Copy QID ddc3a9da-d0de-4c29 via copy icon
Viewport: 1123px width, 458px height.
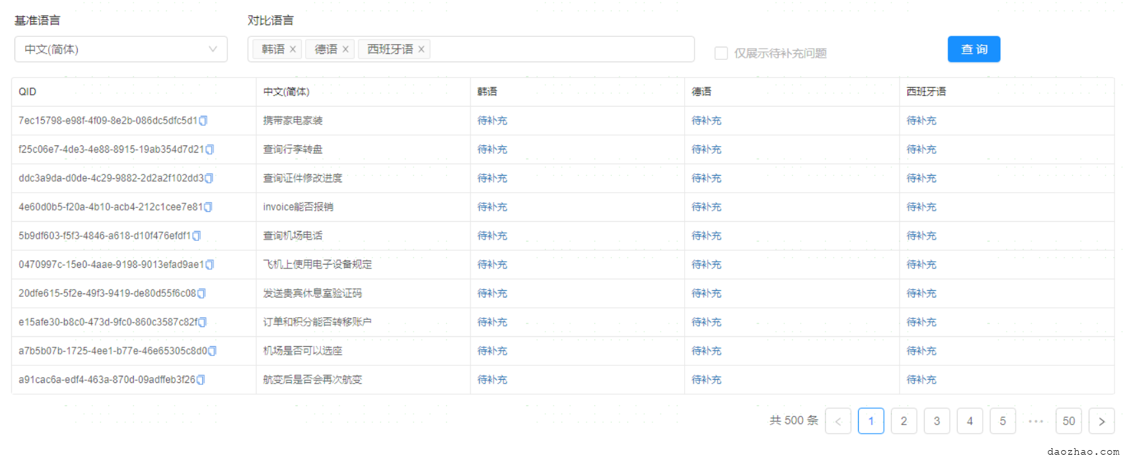209,178
